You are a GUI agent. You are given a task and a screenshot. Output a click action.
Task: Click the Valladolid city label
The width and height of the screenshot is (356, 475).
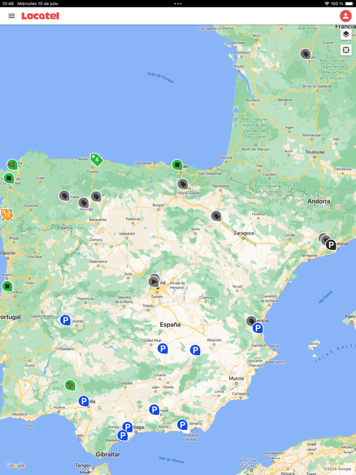[127, 234]
